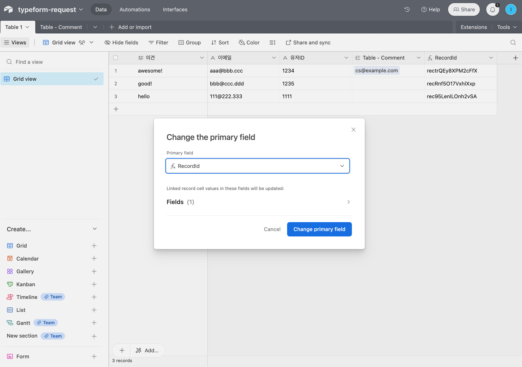
Task: Add a Kanban view via its plus
Action: [94, 284]
